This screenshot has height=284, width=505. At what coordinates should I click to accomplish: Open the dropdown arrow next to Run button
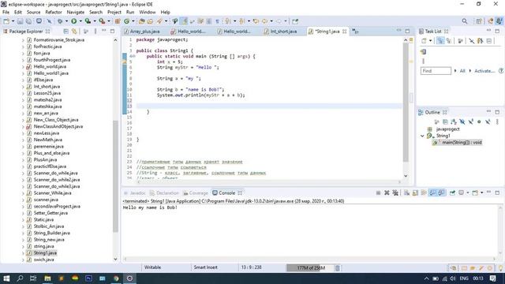80,21
